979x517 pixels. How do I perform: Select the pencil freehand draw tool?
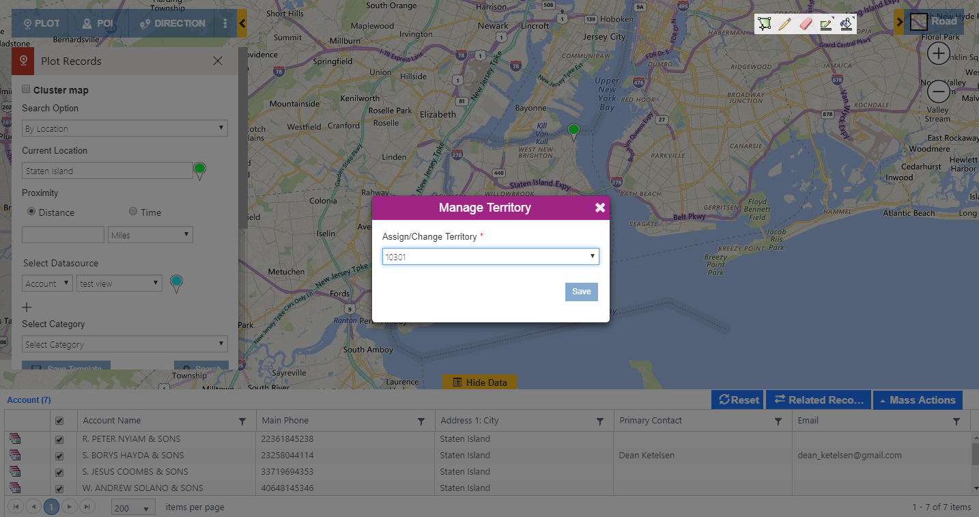[784, 24]
